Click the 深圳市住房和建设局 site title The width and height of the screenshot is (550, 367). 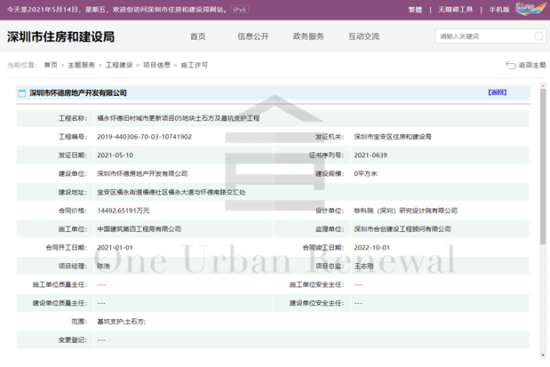pyautogui.click(x=60, y=36)
